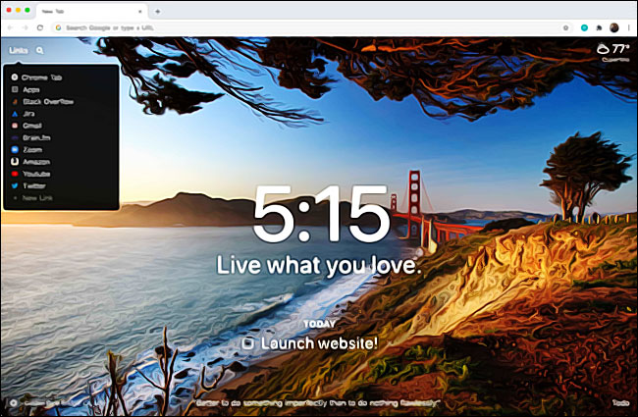
Task: Click the quote at the bottom
Action: tap(317, 403)
